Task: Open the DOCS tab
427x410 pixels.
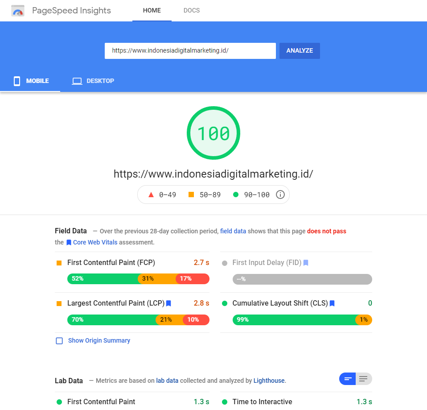Action: pyautogui.click(x=192, y=10)
